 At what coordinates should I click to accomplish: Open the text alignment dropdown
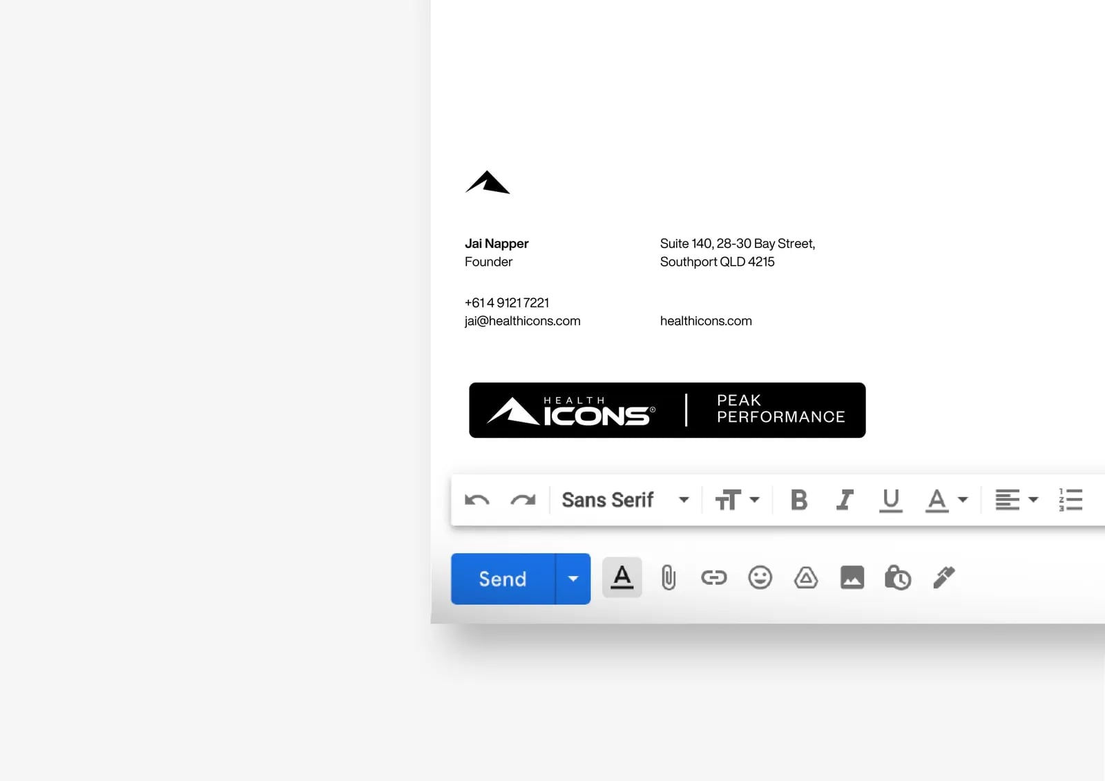1017,500
